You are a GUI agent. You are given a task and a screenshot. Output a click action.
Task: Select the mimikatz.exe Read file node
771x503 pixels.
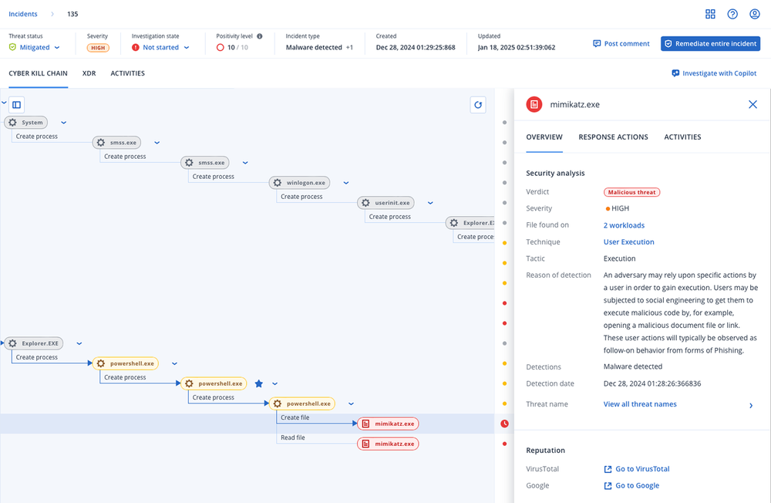coord(388,444)
